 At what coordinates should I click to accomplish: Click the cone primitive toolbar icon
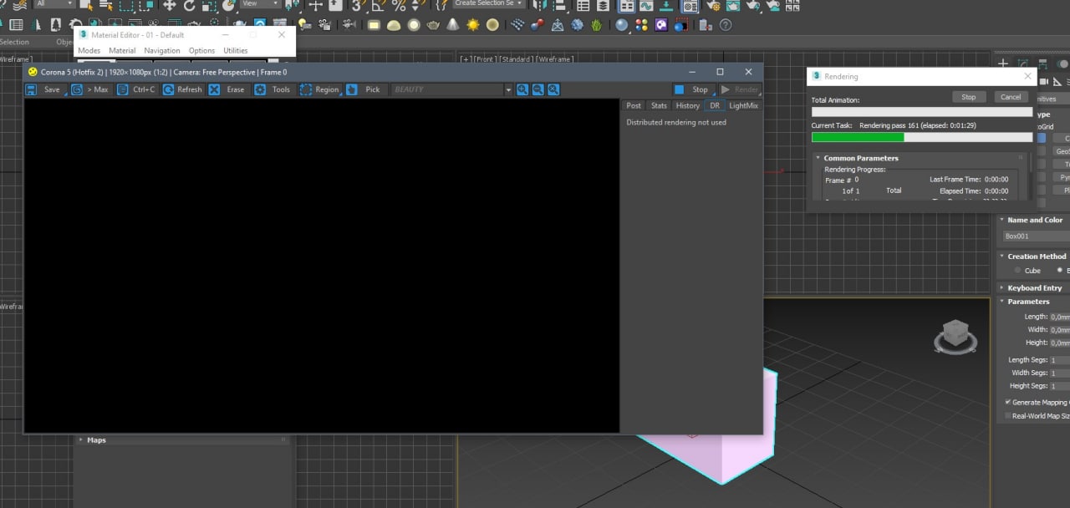point(453,25)
